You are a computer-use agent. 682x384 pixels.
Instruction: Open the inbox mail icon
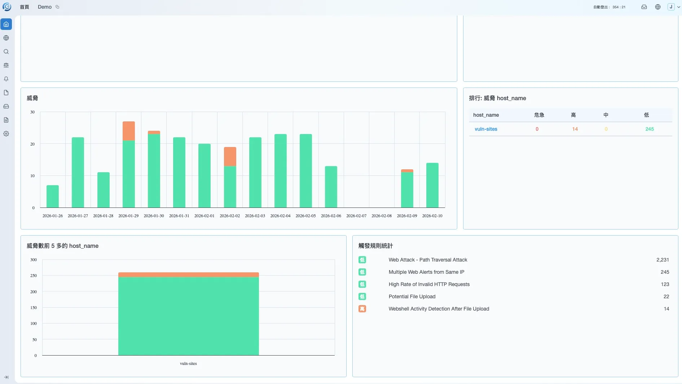[x=644, y=7]
